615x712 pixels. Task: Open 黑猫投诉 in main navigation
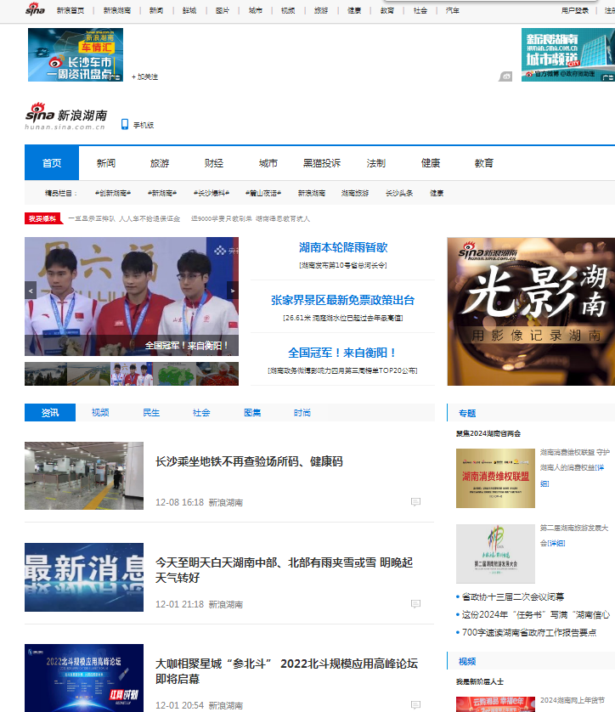click(322, 163)
